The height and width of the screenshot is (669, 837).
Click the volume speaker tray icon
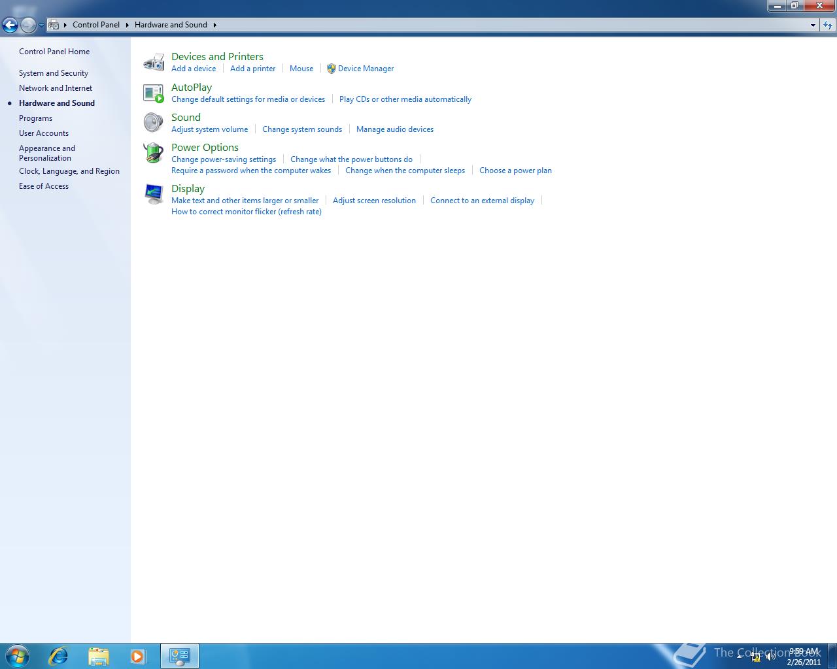(x=770, y=657)
